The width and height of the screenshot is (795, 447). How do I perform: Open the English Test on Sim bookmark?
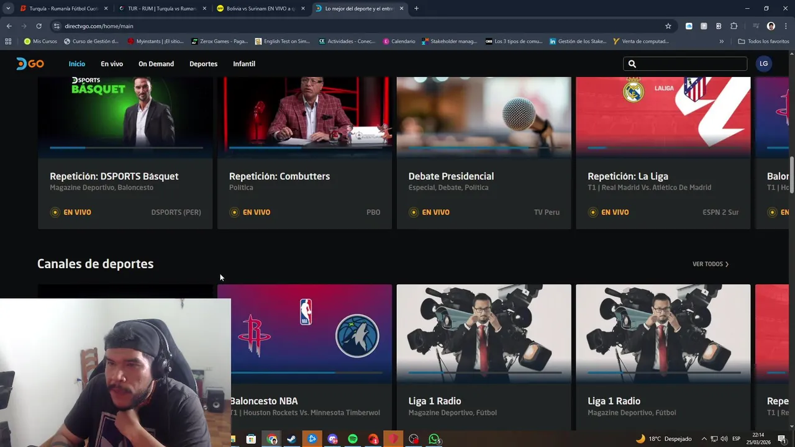[283, 42]
